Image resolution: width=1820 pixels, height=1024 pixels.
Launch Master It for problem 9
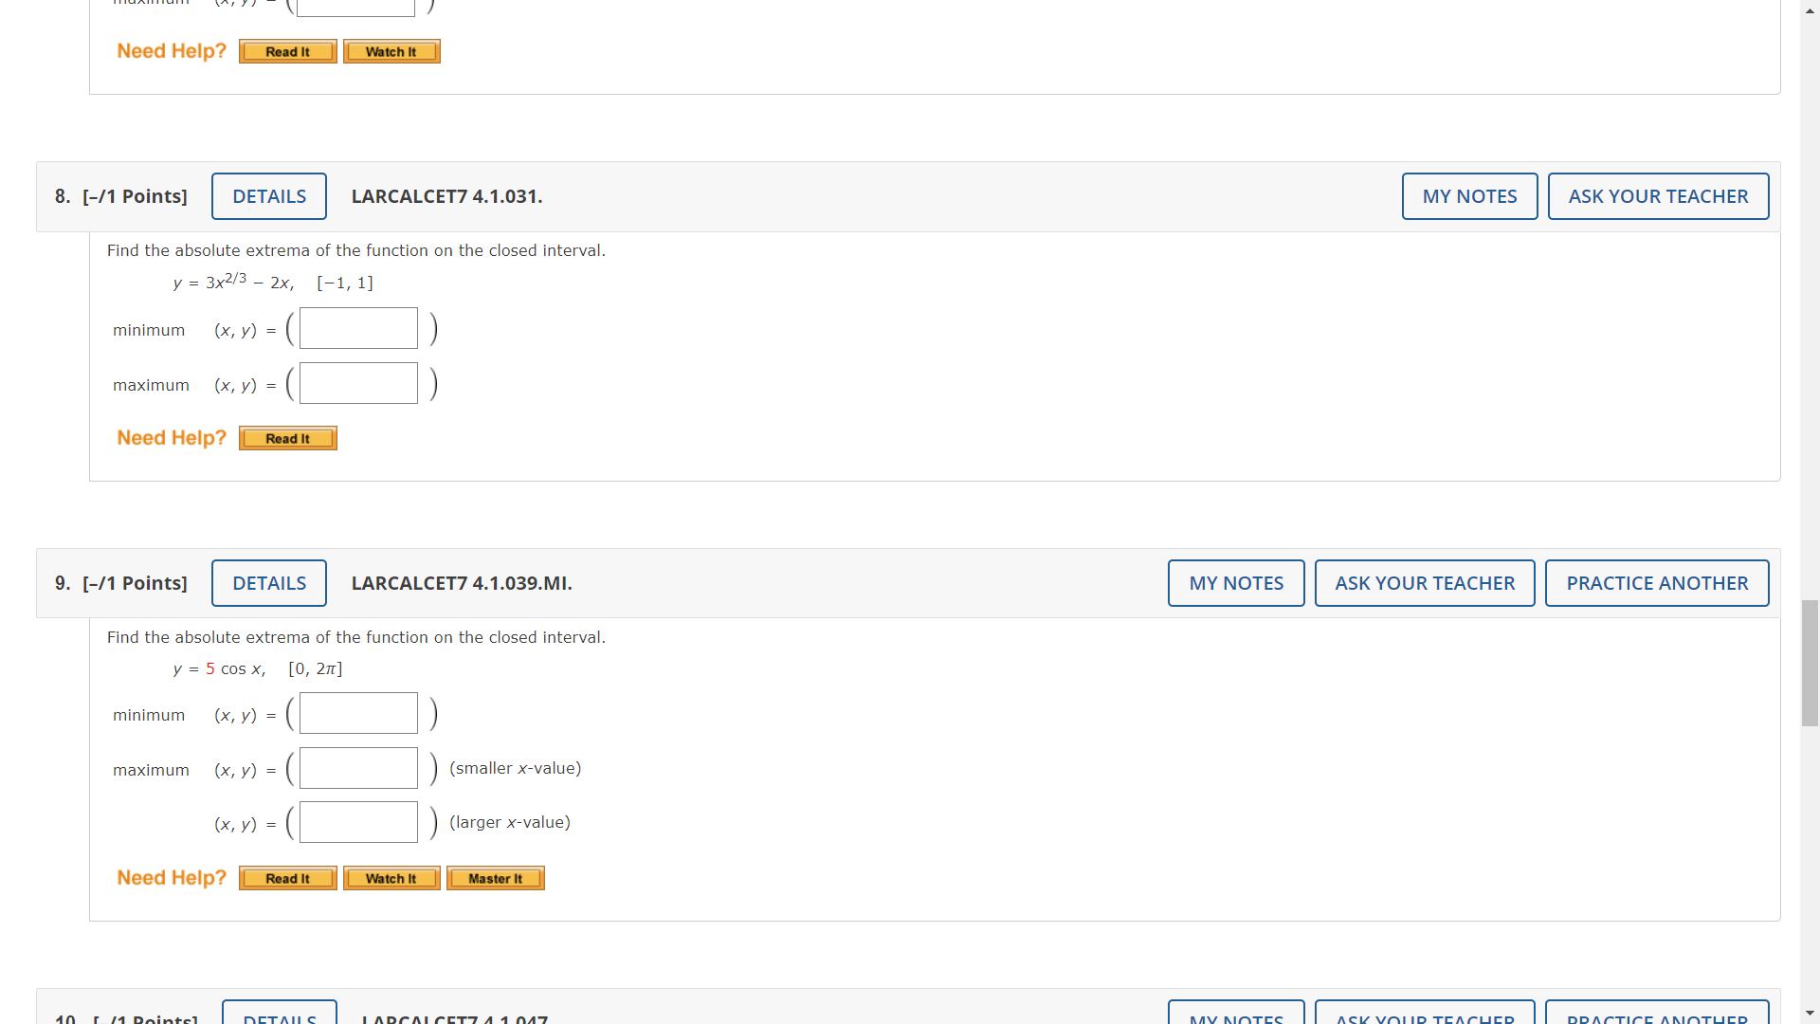495,878
